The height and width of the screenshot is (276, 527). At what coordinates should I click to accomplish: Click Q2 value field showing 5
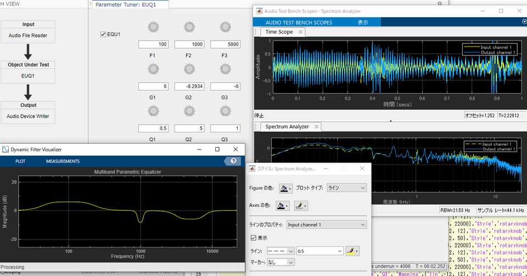click(189, 128)
